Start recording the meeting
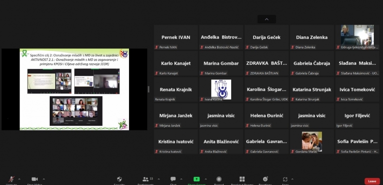Screen dimensions: 383x185 coord(219,179)
